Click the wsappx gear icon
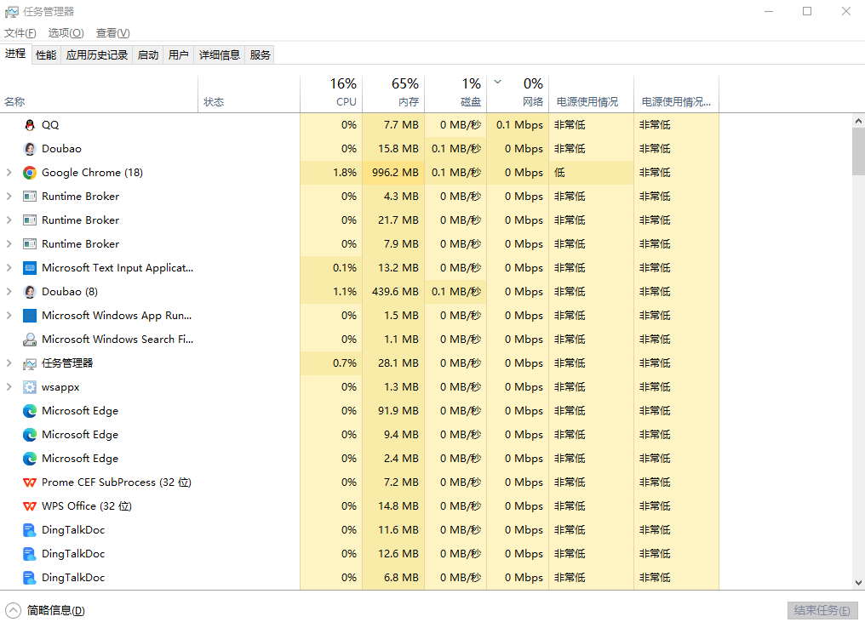 click(30, 387)
